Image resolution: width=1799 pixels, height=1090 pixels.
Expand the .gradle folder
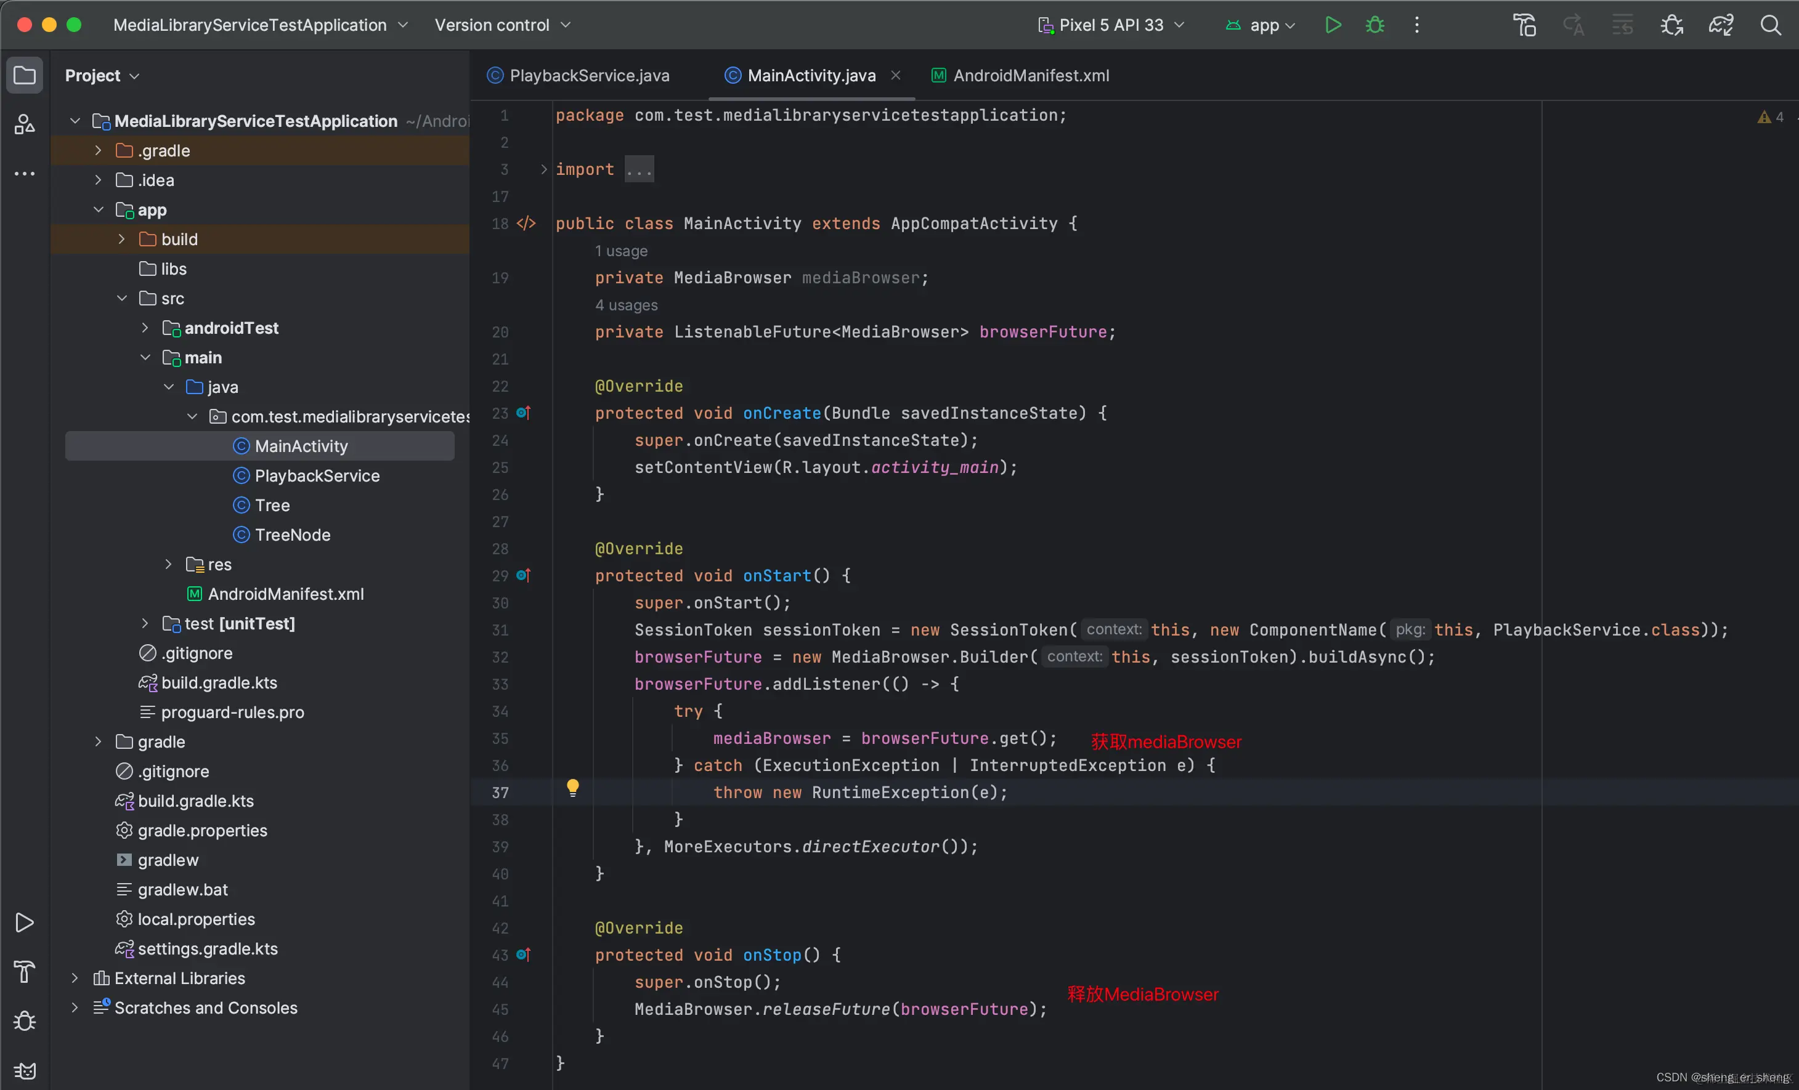pos(98,150)
